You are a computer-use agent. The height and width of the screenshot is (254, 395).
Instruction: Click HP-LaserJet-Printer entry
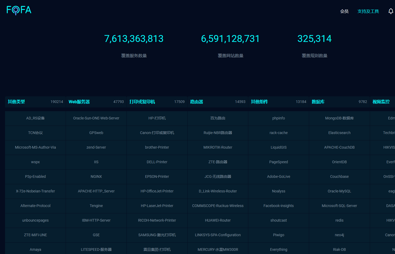click(x=157, y=206)
